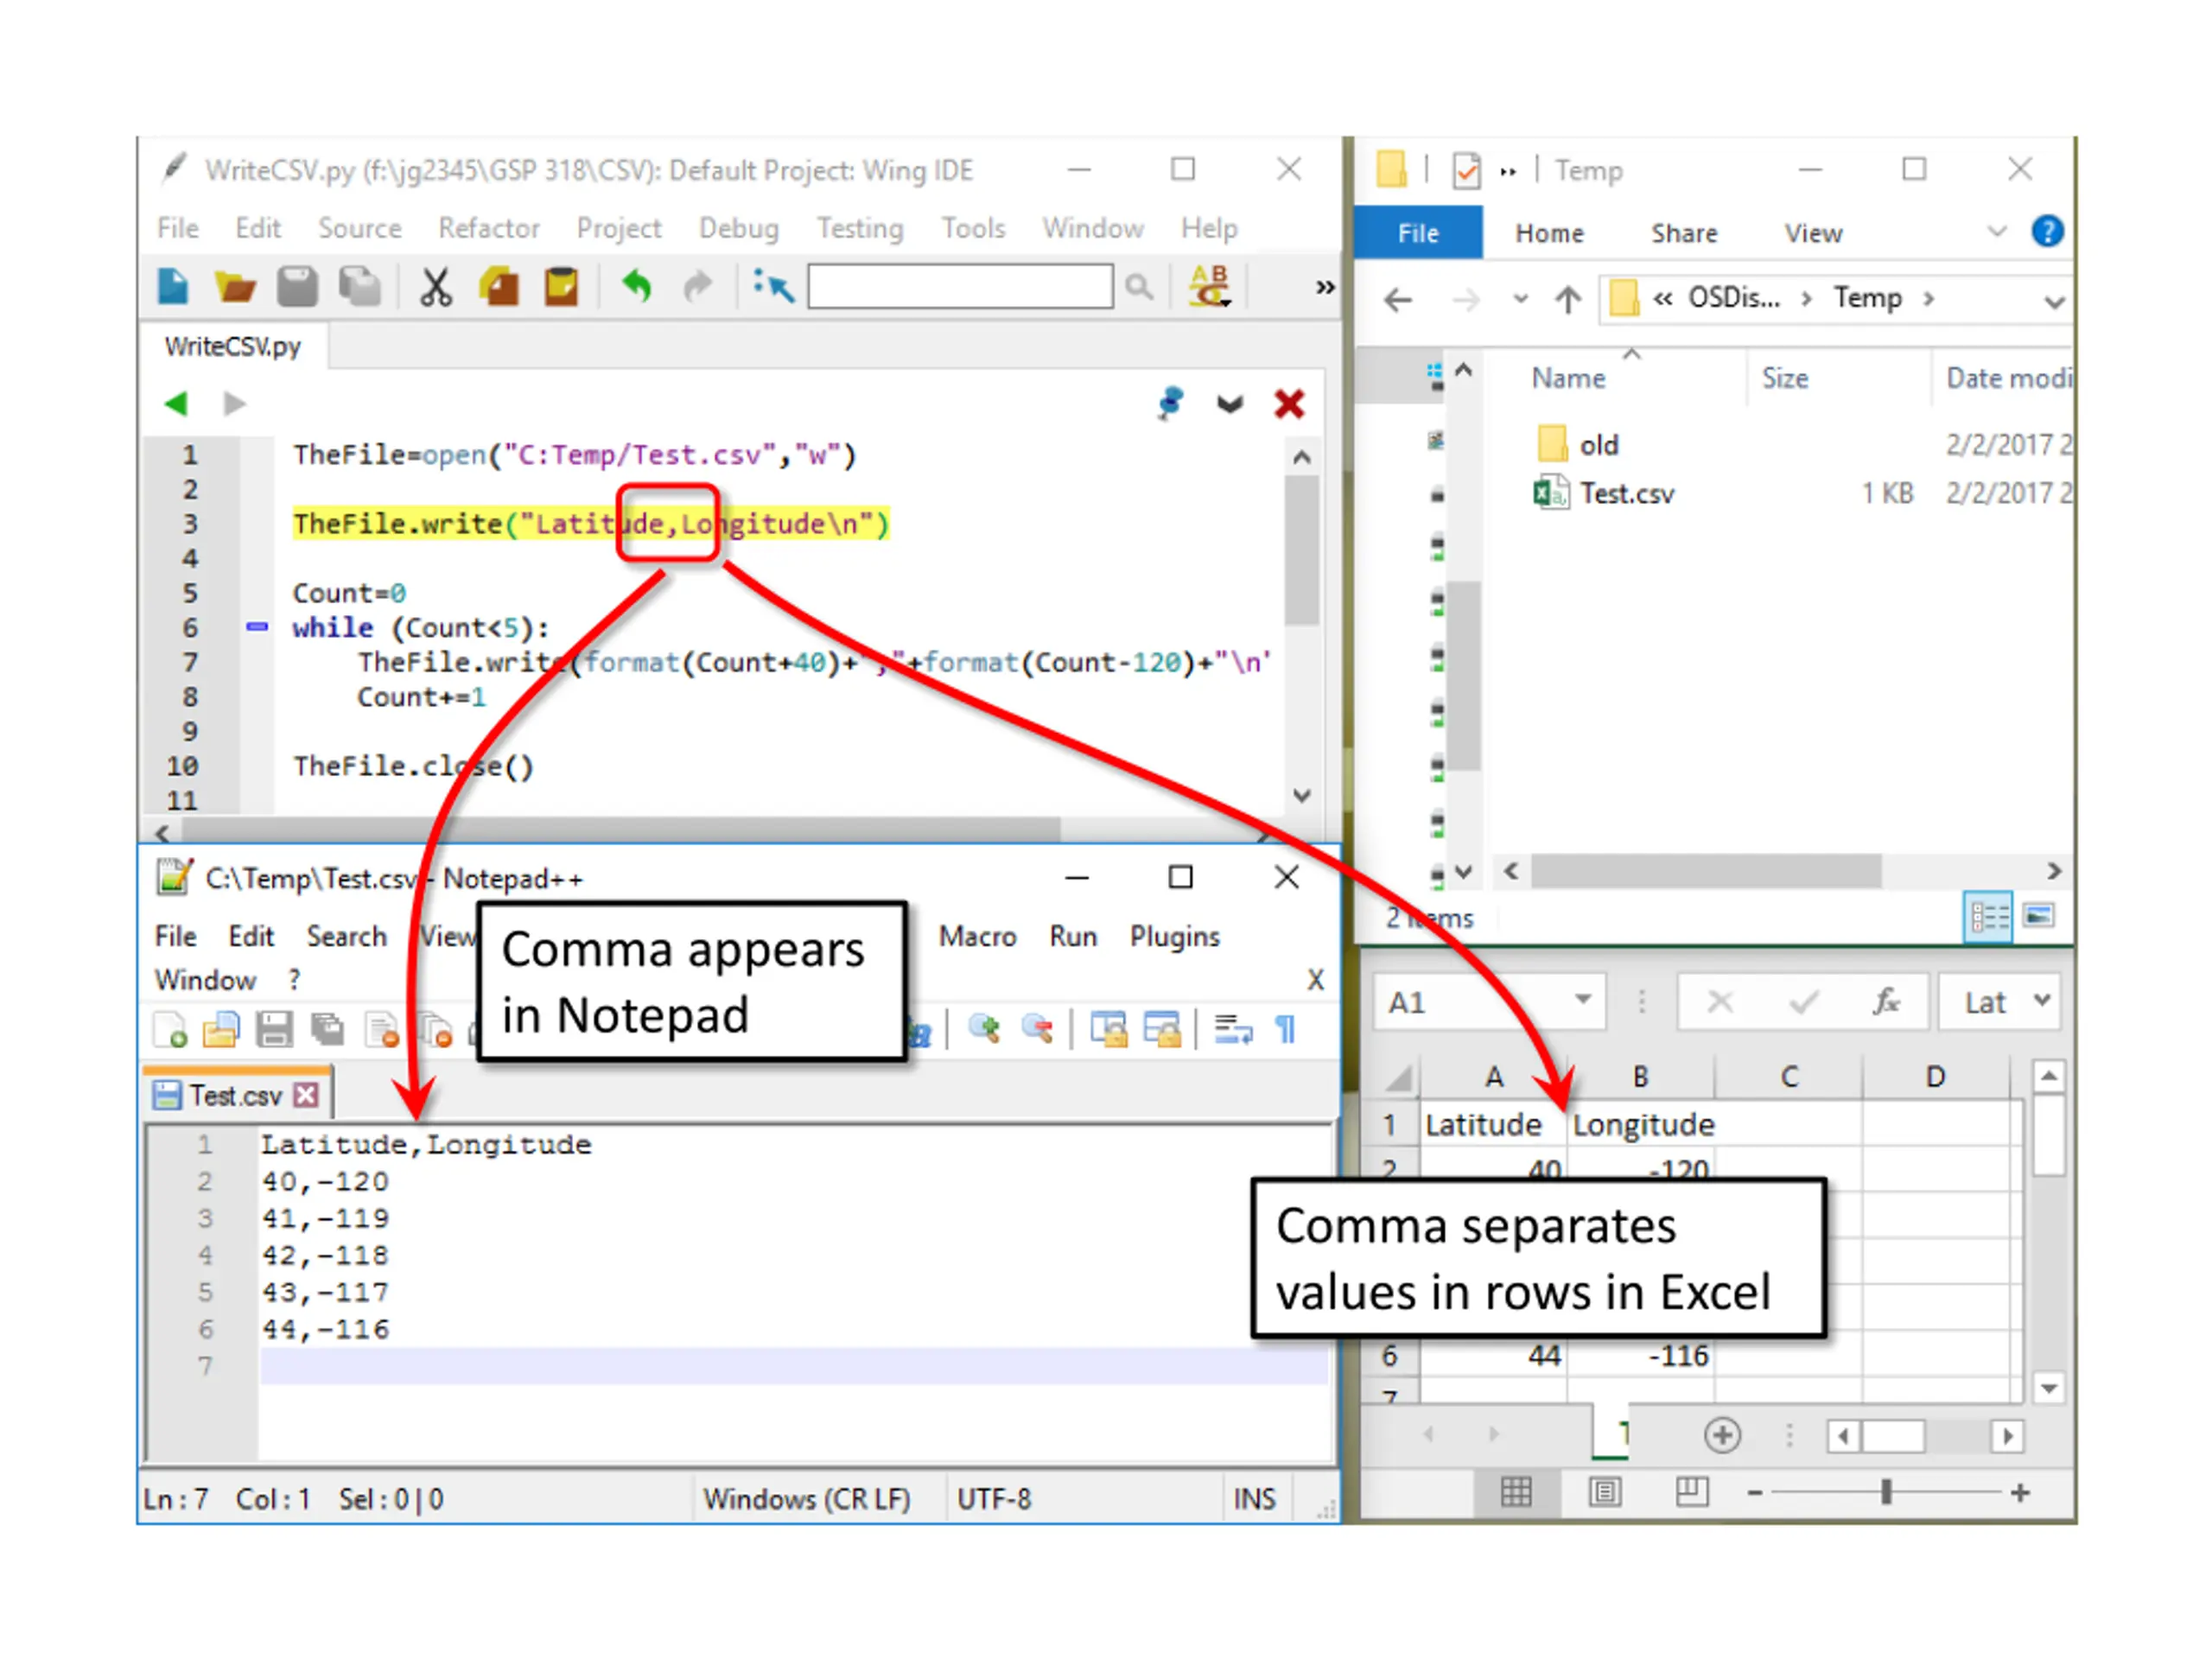Click the Word Wrap icon in Notepad++ toolbar

pos(1233,1029)
